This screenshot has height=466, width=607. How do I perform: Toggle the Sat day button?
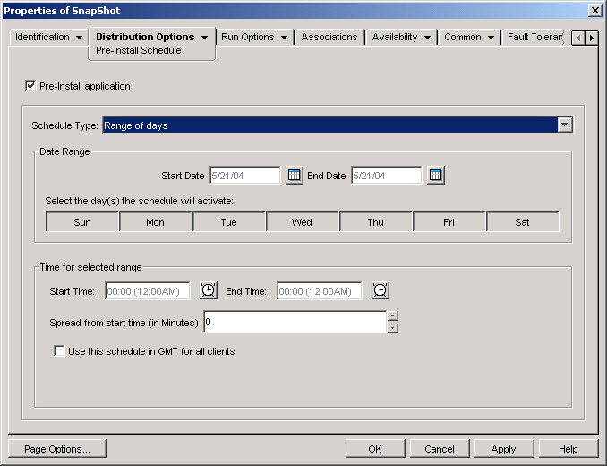[x=522, y=222]
